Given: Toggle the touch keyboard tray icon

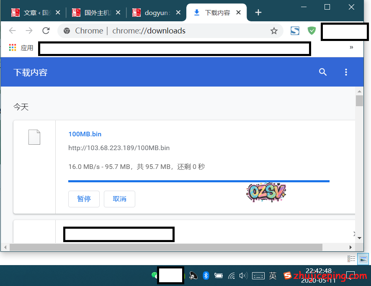Looking at the screenshot, I should [x=258, y=276].
